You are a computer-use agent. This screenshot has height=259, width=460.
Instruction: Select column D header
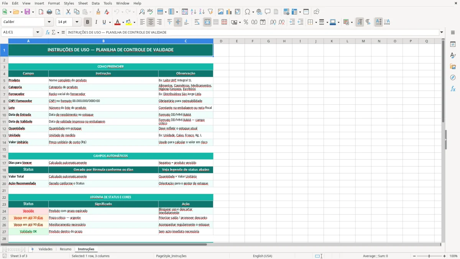(221, 41)
